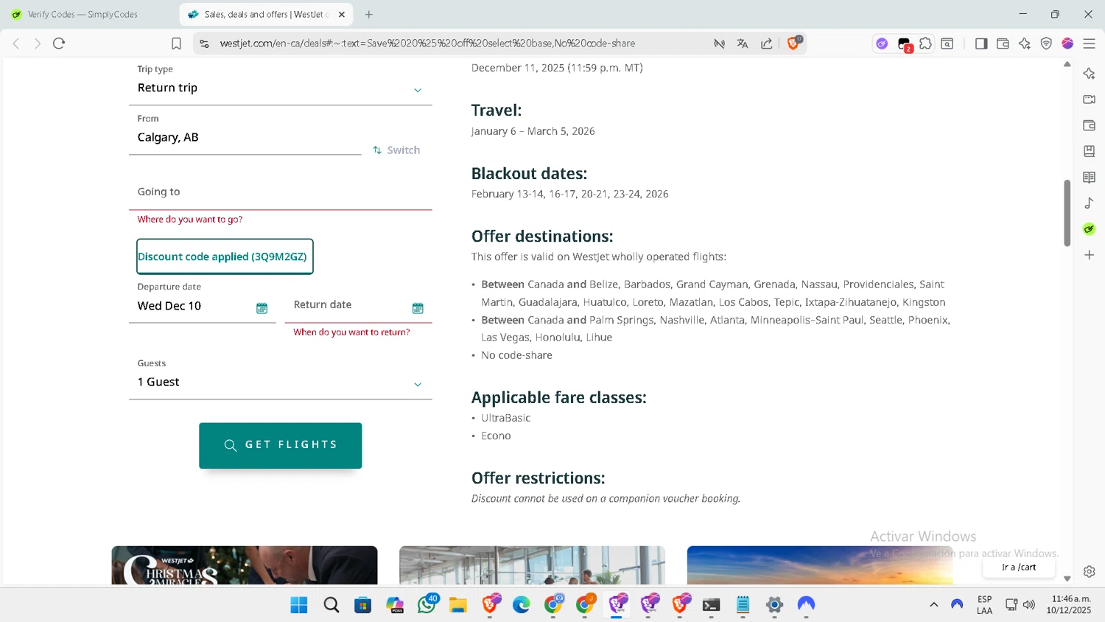
Task: Click the scrollbar up arrow
Action: (x=1067, y=64)
